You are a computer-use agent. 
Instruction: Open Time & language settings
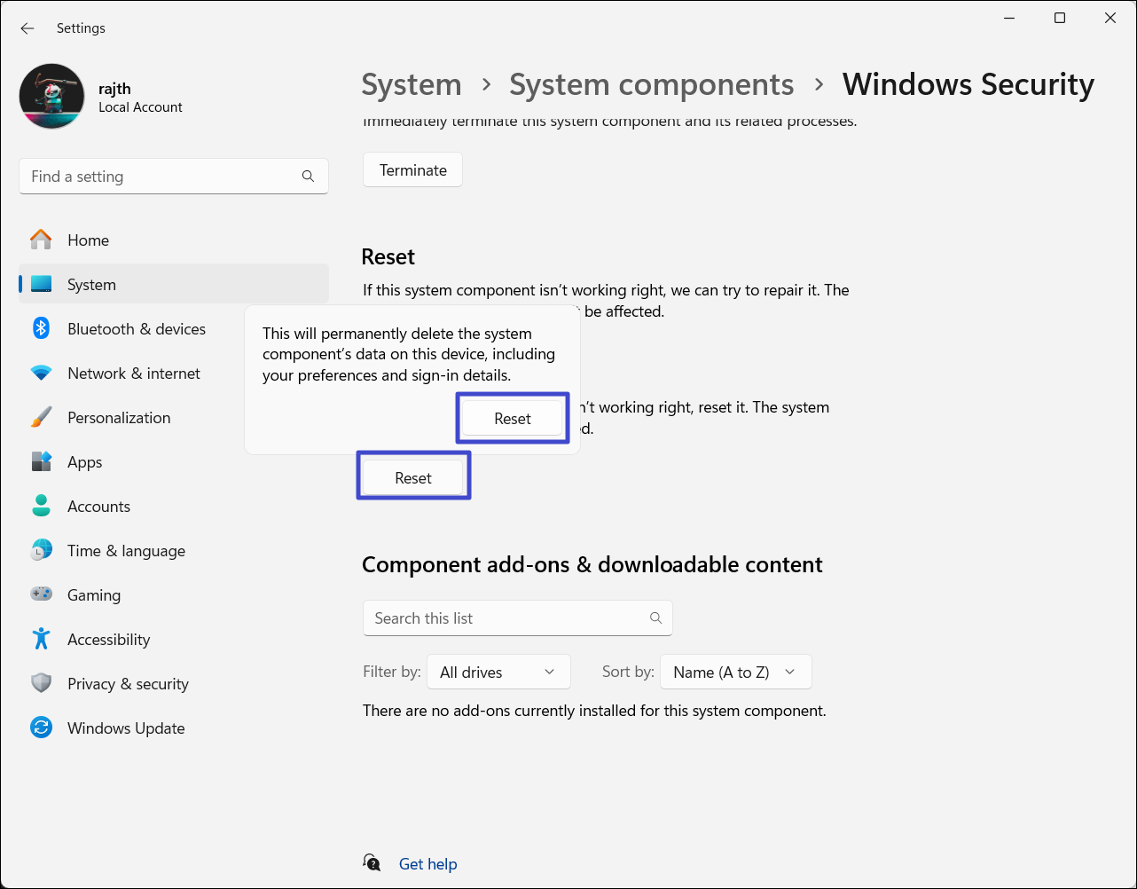point(126,551)
